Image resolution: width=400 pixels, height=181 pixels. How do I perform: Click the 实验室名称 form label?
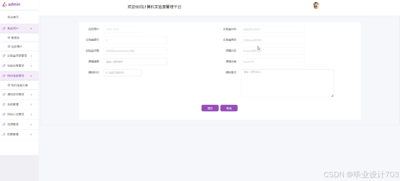[230, 29]
